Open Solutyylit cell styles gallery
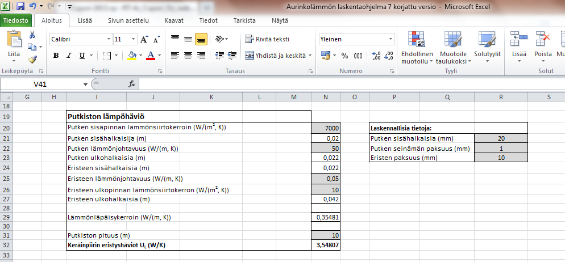The image size is (565, 262). coord(487,48)
